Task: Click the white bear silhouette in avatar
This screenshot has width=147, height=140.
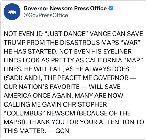Action: [12, 12]
